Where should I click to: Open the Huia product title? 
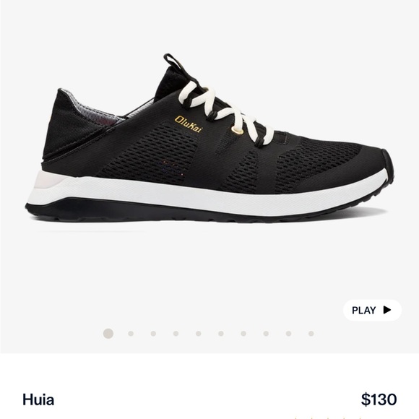[x=38, y=399]
